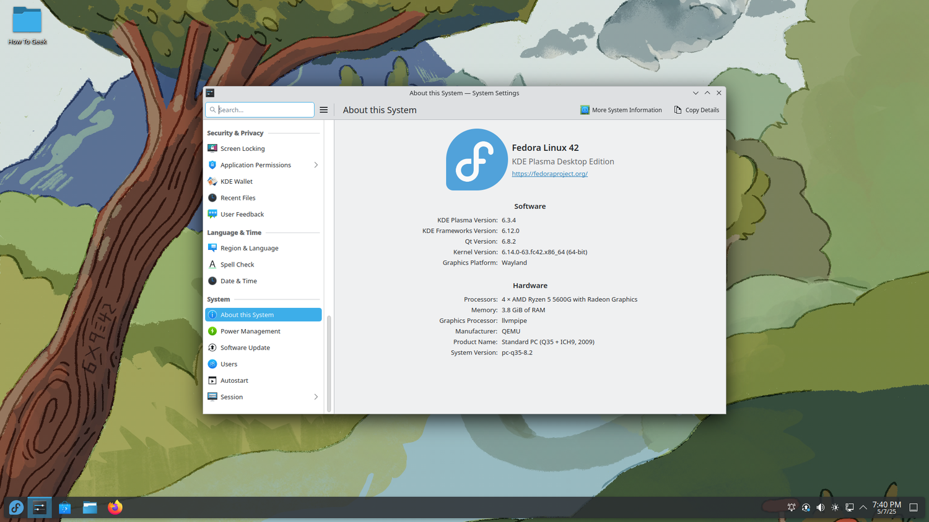Launch Firefox from the taskbar
Screen dimensions: 929x522
coord(115,508)
